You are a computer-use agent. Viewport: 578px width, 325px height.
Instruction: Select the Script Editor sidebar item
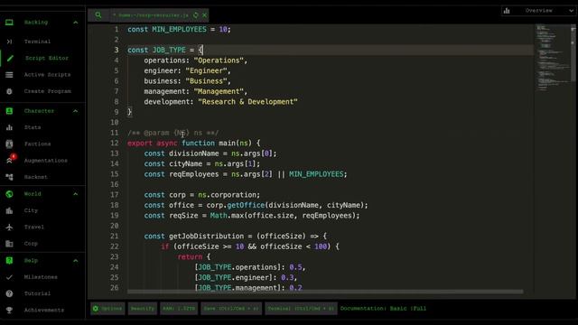coord(46,58)
